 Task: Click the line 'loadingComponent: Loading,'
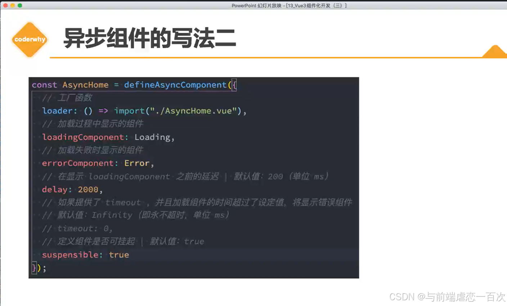[x=108, y=137]
